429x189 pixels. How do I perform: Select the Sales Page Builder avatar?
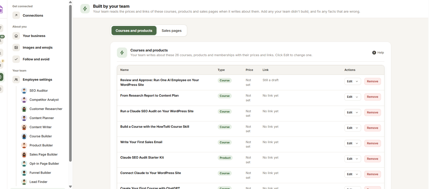[x=24, y=154]
